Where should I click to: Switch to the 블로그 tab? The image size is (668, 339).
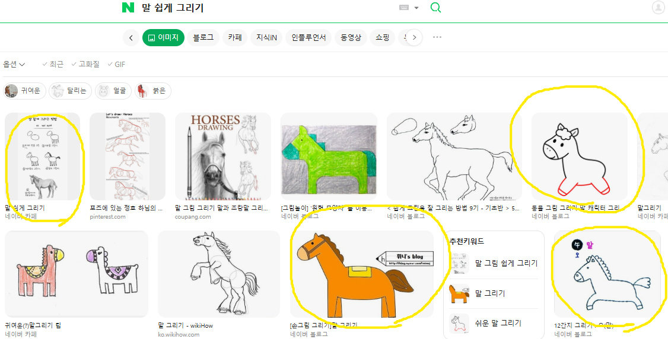point(203,37)
